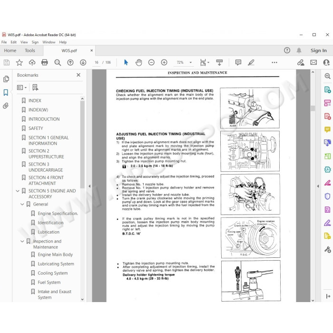
Task: Show the Page Thumbnails panel
Action: [6, 79]
